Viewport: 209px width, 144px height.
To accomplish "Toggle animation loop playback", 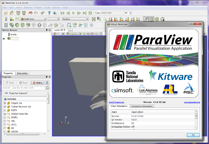I will click(90, 13).
